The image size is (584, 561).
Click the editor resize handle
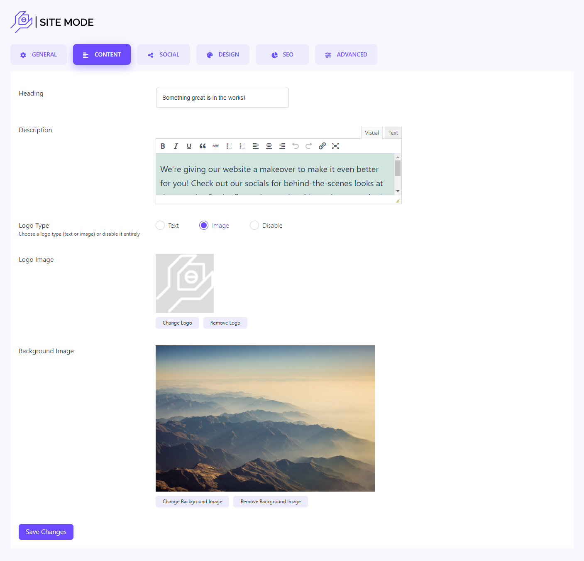click(398, 200)
